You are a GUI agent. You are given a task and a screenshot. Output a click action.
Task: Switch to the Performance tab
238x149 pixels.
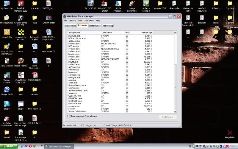click(95, 26)
